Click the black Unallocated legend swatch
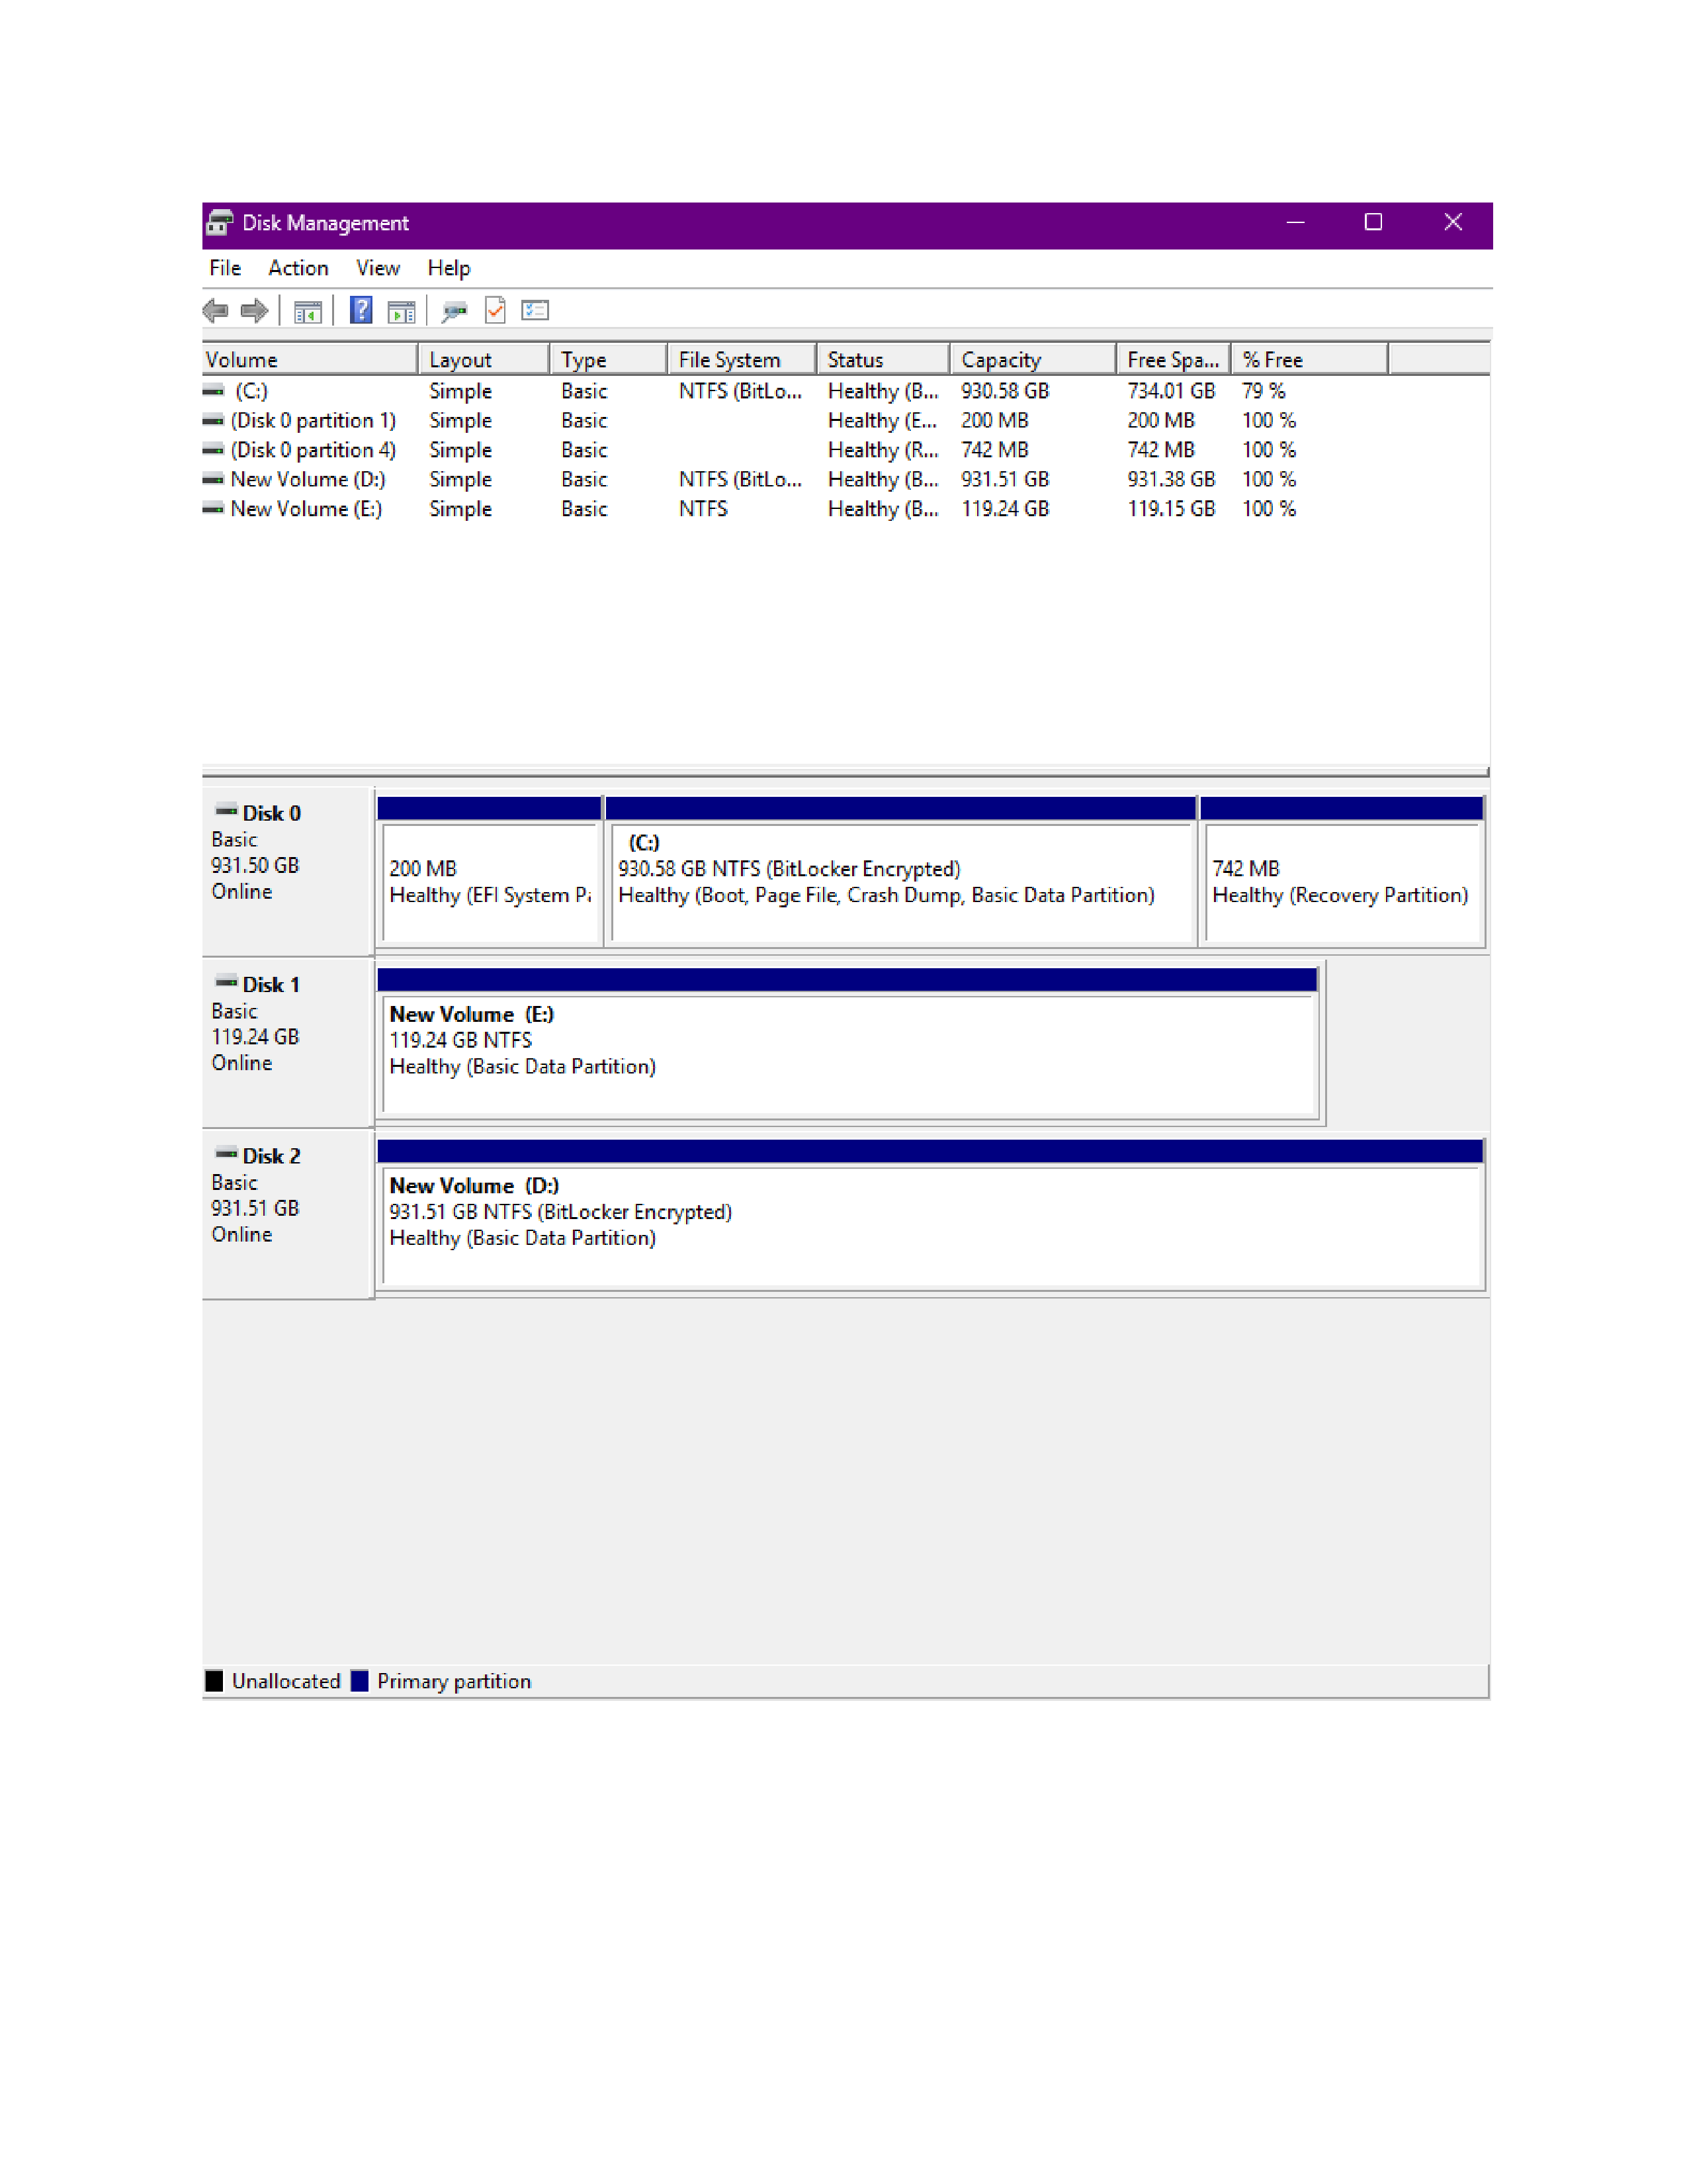The image size is (1687, 2184). tap(214, 1682)
